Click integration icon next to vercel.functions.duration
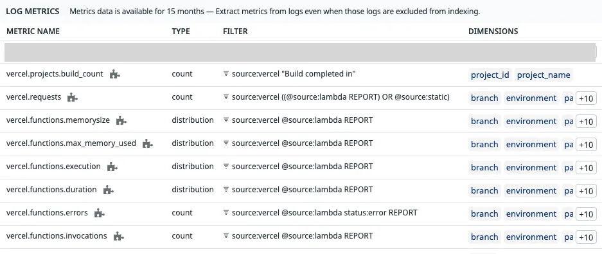The height and width of the screenshot is (254, 602). click(x=109, y=190)
